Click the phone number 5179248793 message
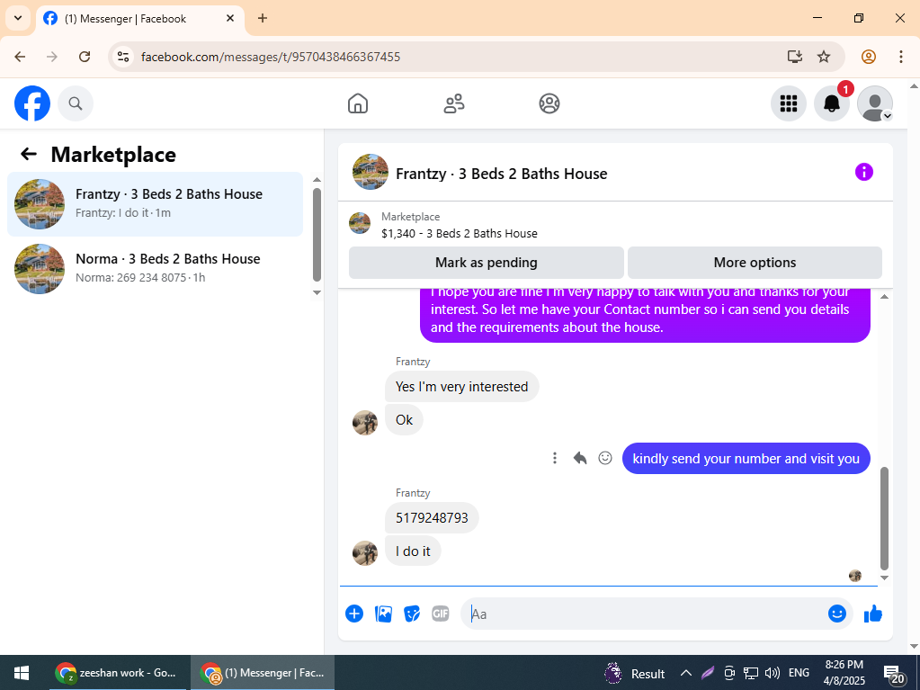 432,517
